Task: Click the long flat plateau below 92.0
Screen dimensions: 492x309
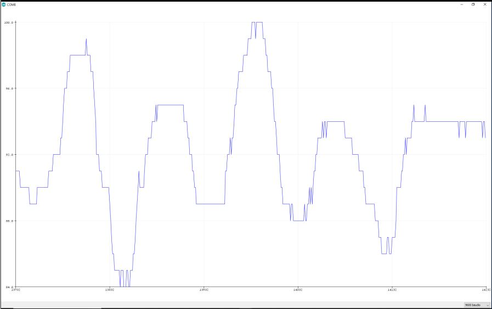Action: (x=211, y=204)
